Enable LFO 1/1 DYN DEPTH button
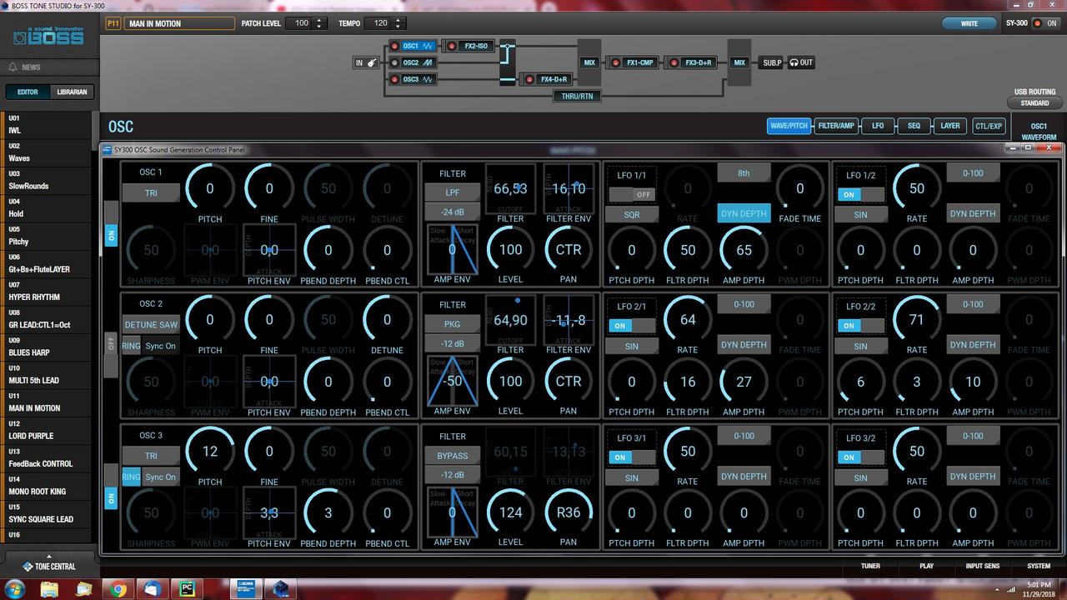The image size is (1067, 600). [744, 213]
